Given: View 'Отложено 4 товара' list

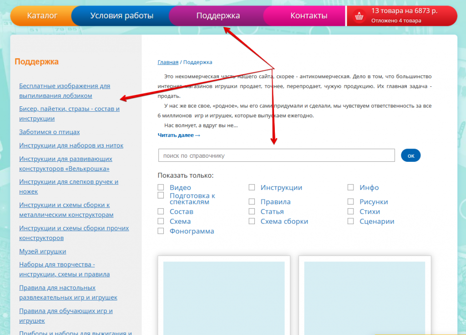Looking at the screenshot, I should 396,21.
